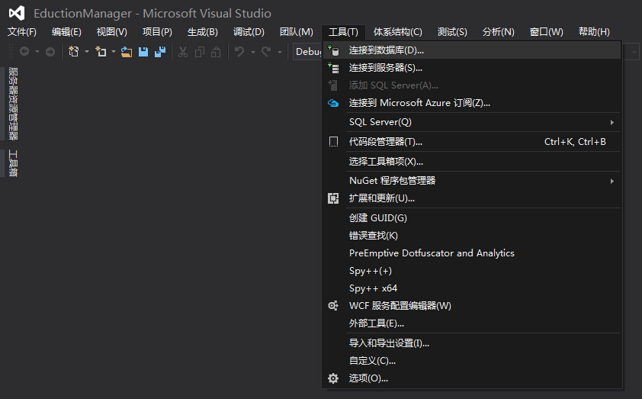Open the 分析(N) menu
Image resolution: width=642 pixels, height=399 pixels.
tap(499, 32)
